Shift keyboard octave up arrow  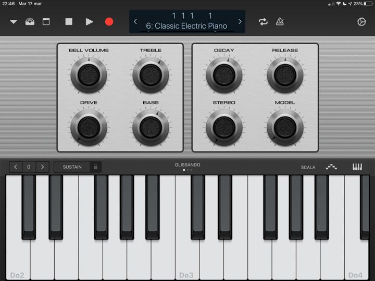coord(42,167)
